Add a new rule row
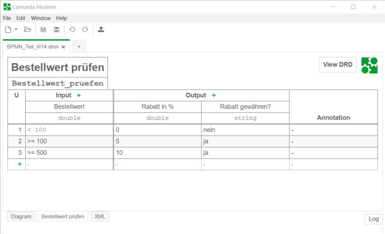This screenshot has height=234, width=385. (20, 164)
